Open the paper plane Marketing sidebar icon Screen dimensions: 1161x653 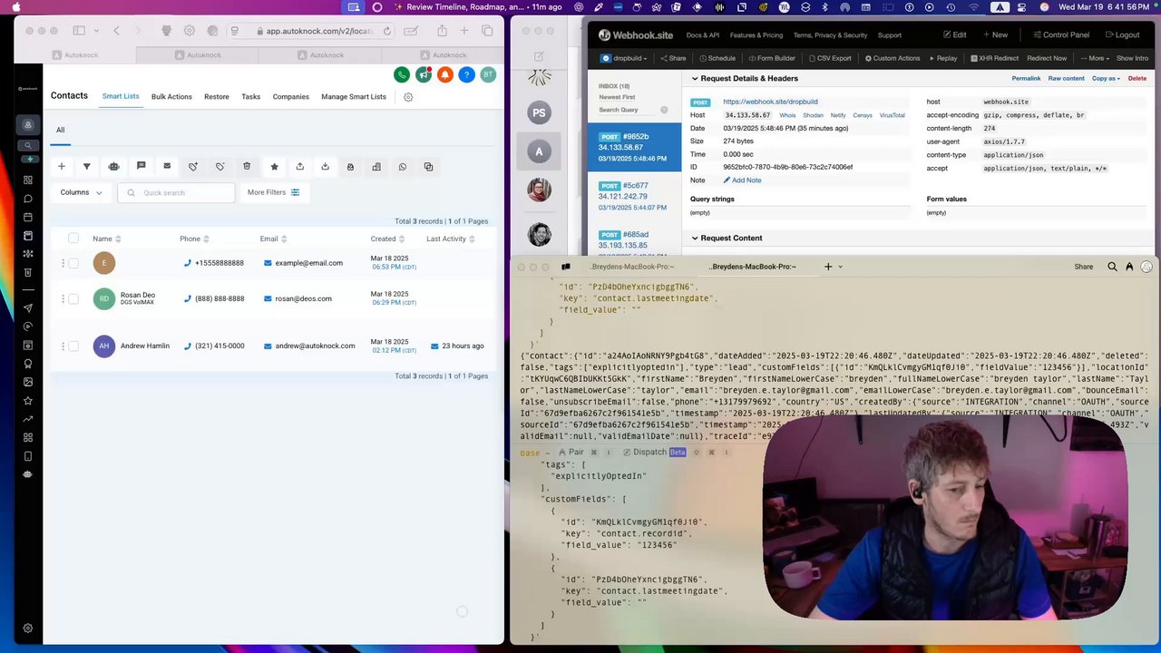pyautogui.click(x=28, y=308)
